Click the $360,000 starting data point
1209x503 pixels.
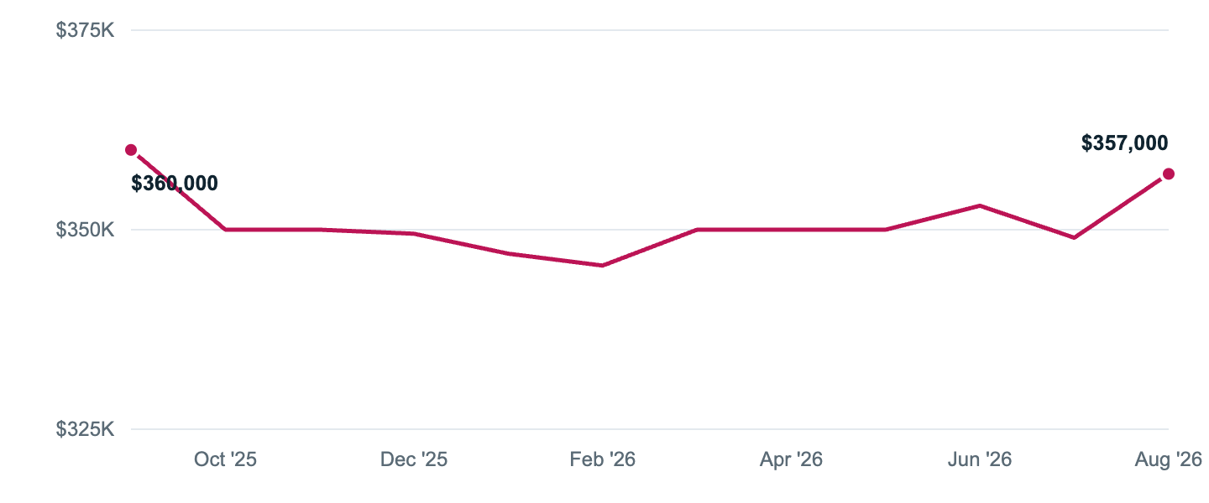tap(131, 150)
